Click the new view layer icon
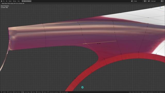165x93 pixels. coord(162,1)
